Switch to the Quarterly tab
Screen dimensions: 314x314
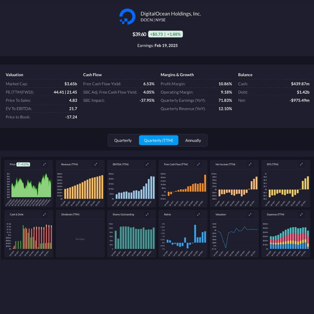pos(123,140)
